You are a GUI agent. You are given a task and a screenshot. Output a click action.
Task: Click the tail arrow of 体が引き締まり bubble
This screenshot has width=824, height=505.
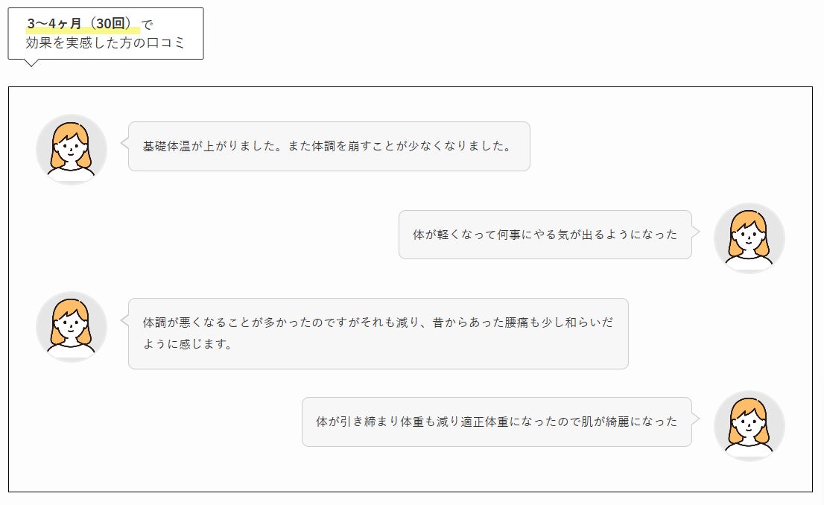696,419
